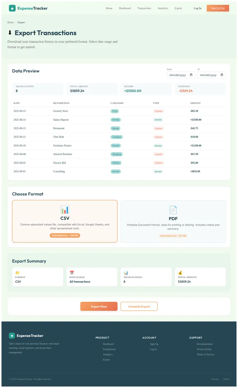238x388 pixels.
Task: Open Documentation link in footer Support
Action: 205,344
